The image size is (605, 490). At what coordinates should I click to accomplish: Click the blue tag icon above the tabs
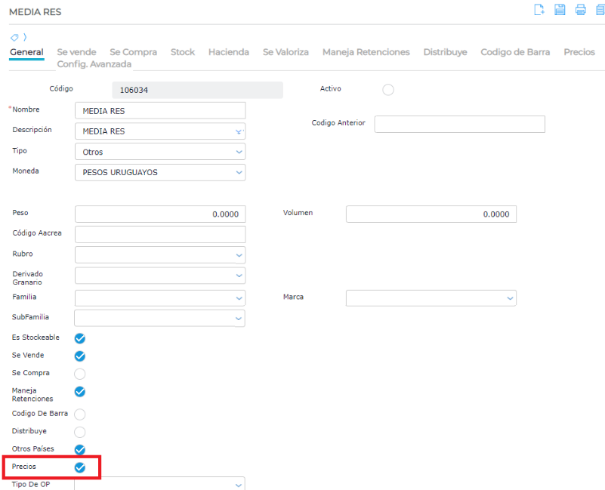(14, 37)
